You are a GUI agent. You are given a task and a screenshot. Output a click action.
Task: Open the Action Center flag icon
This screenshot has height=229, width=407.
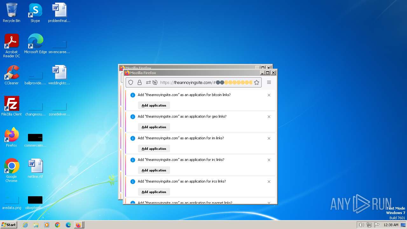tap(377, 225)
